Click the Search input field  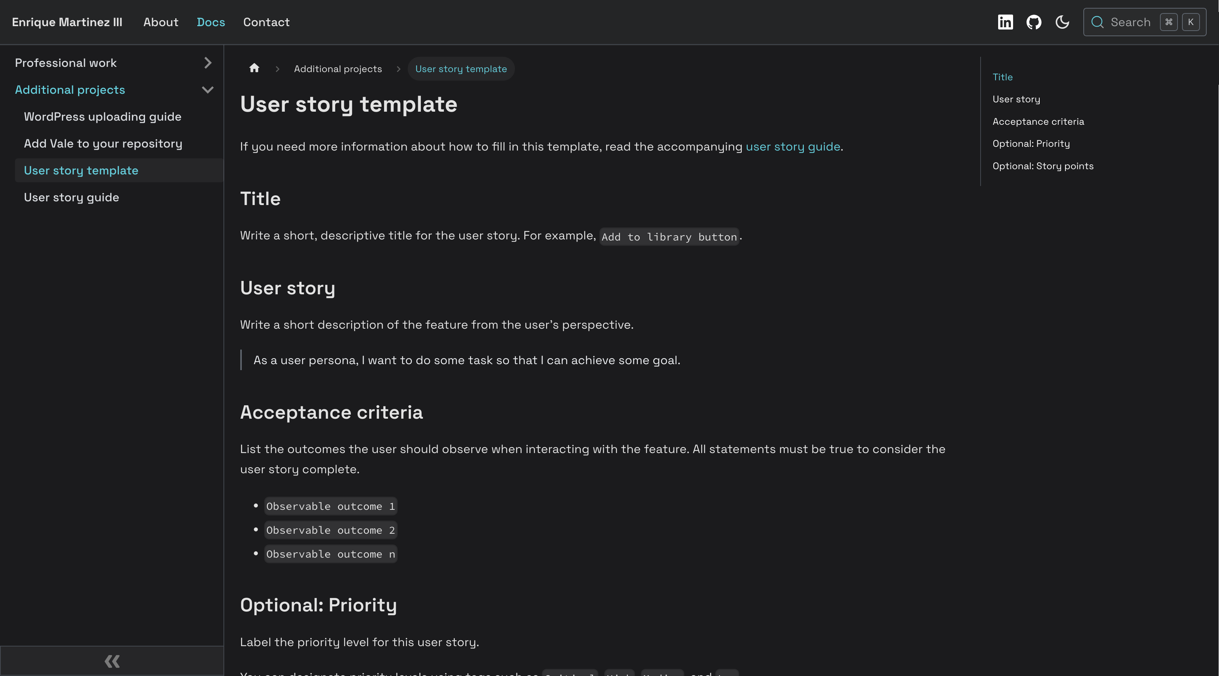(1131, 22)
